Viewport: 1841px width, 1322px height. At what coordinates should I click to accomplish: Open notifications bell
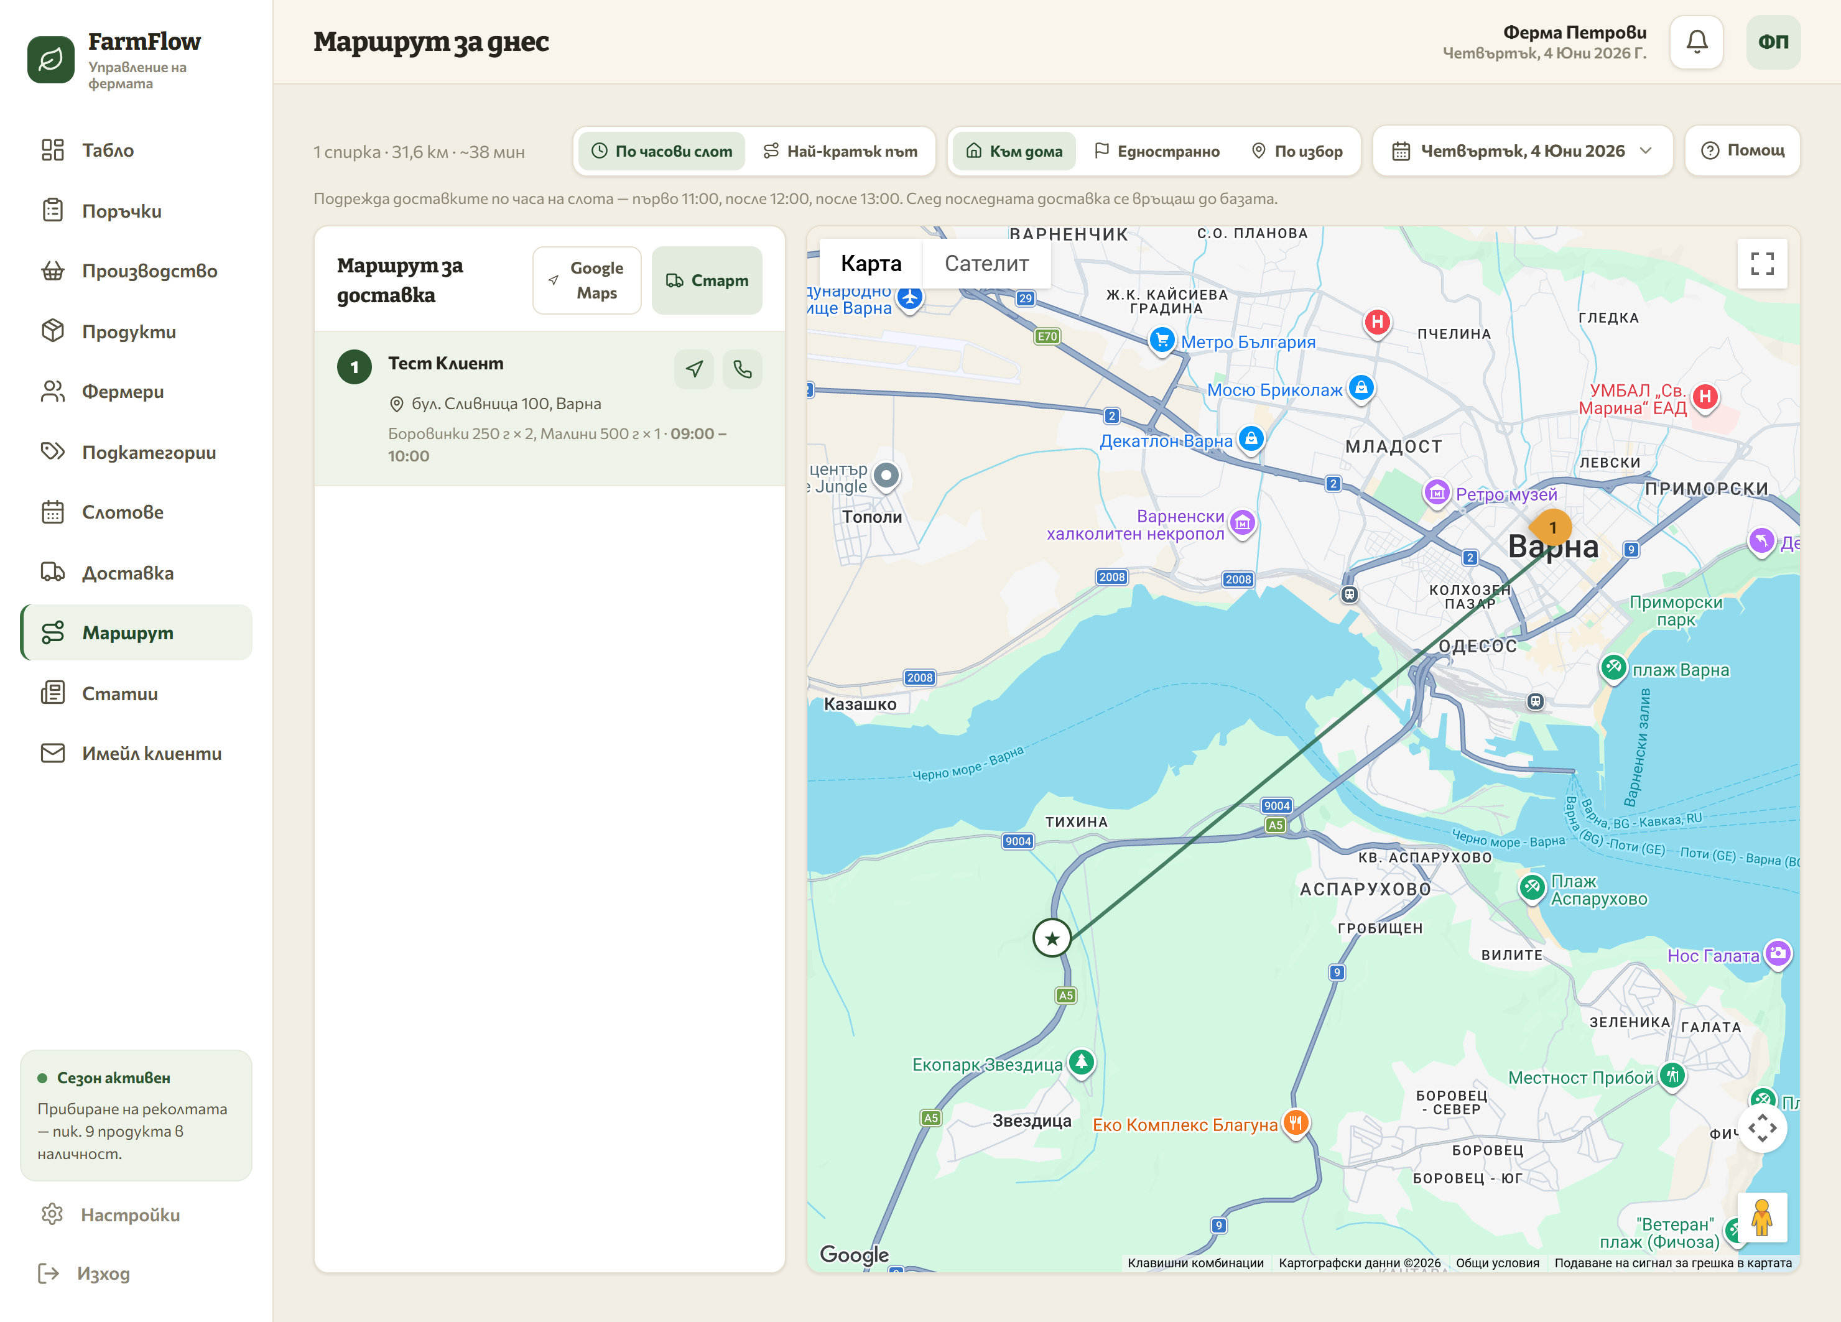(1695, 42)
